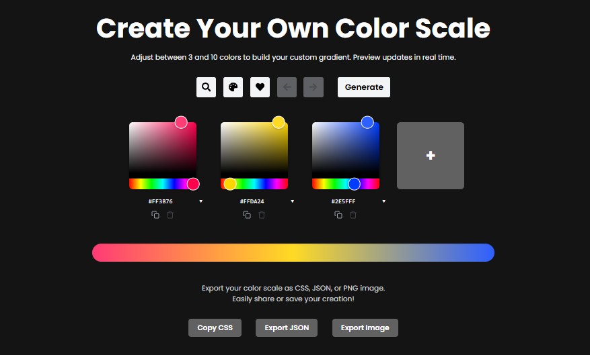Open the dropdown arrow beside #FFDA24

293,201
